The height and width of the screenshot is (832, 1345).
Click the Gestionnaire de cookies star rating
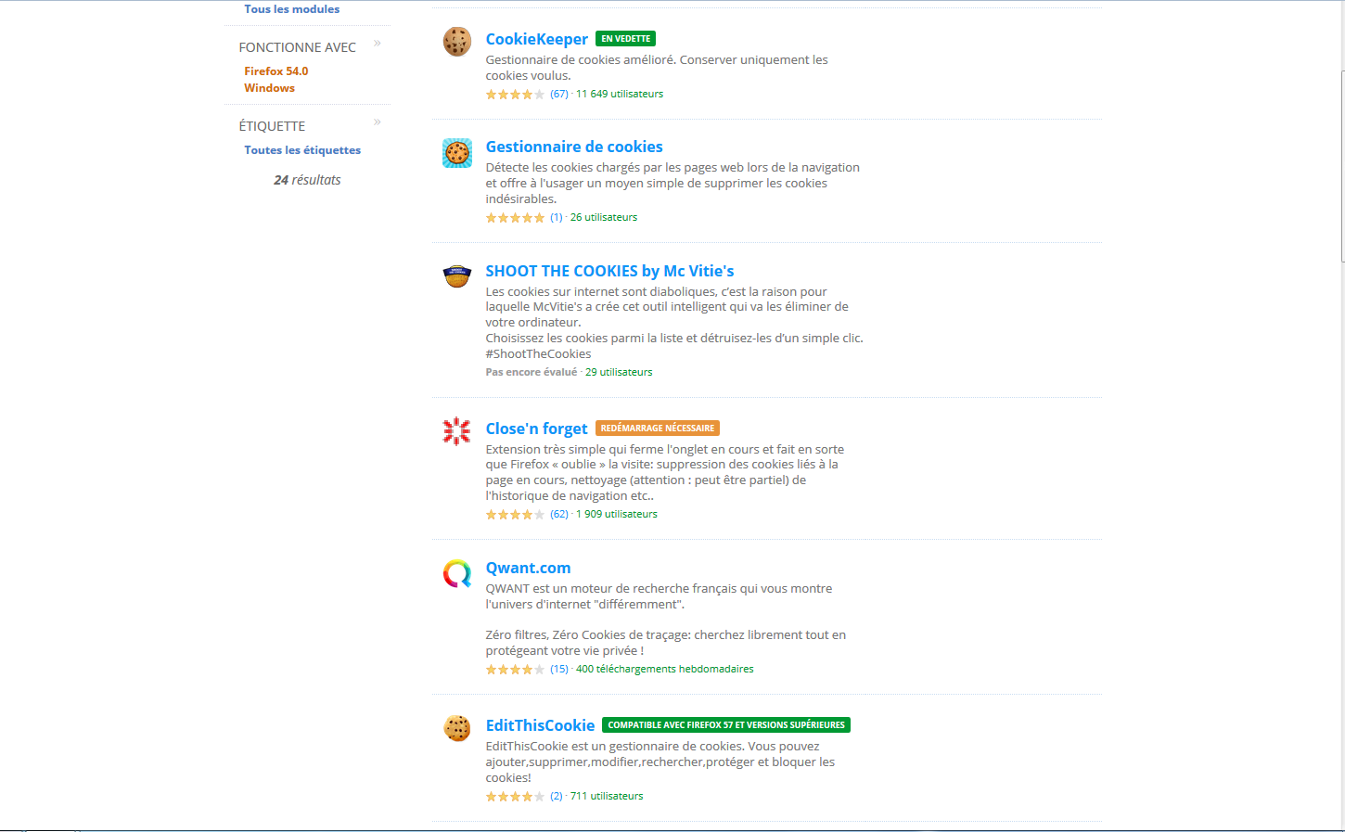click(515, 218)
